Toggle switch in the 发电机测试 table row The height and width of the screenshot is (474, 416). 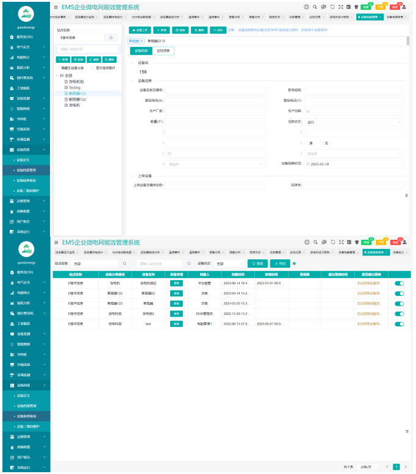point(400,284)
